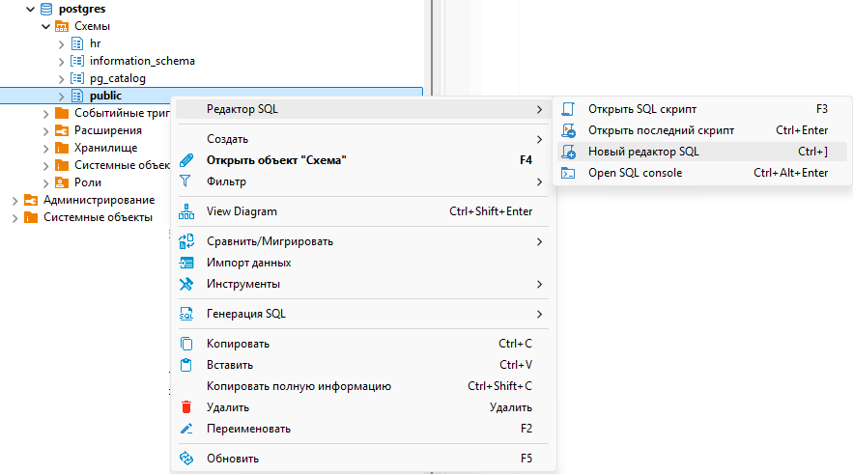Viewport: 853px width, 474px height.
Task: Click the Обновить refresh icon
Action: point(186,459)
